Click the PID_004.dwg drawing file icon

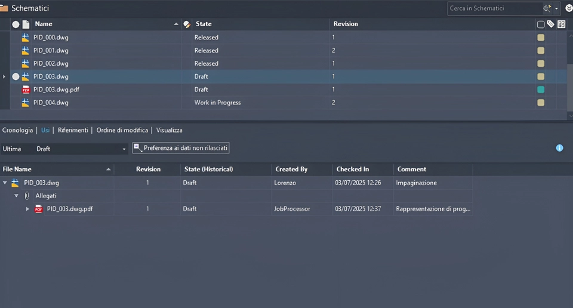25,103
